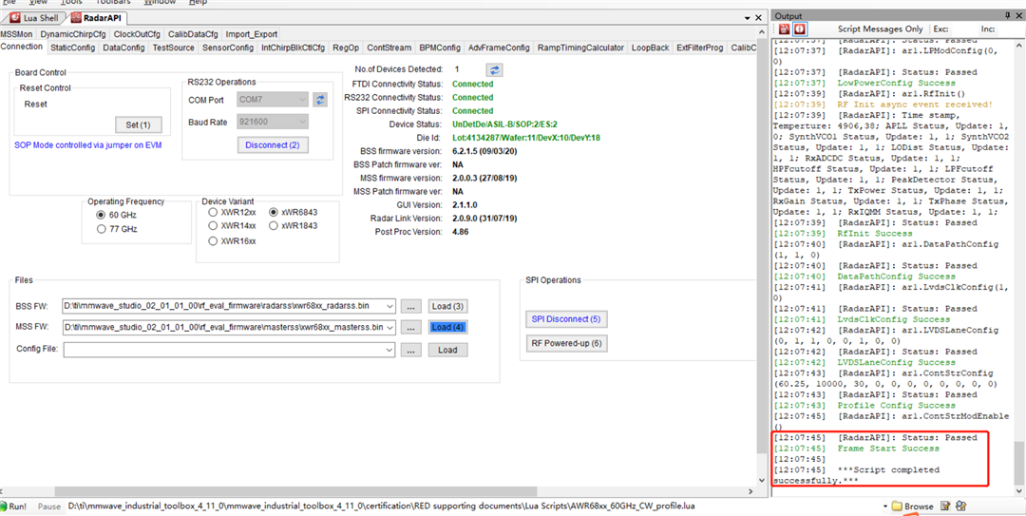
Task: Click the RadarAPI tab icon
Action: click(77, 18)
